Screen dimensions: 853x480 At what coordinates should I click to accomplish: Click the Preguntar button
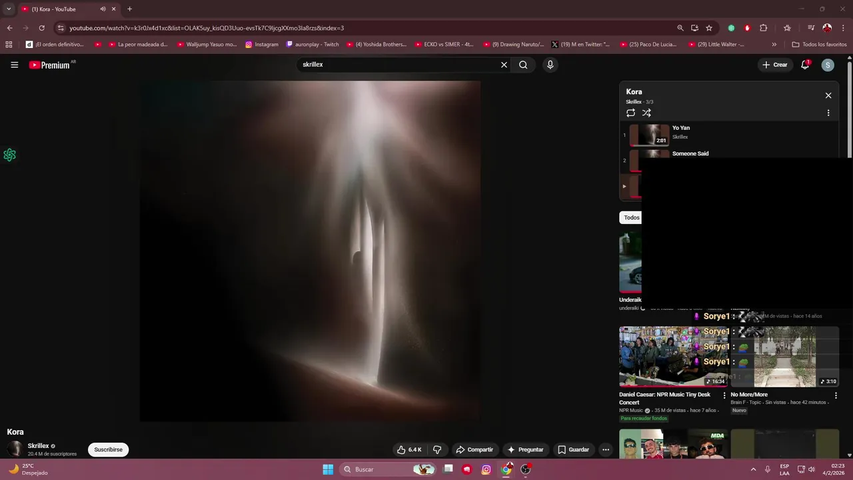(525, 450)
